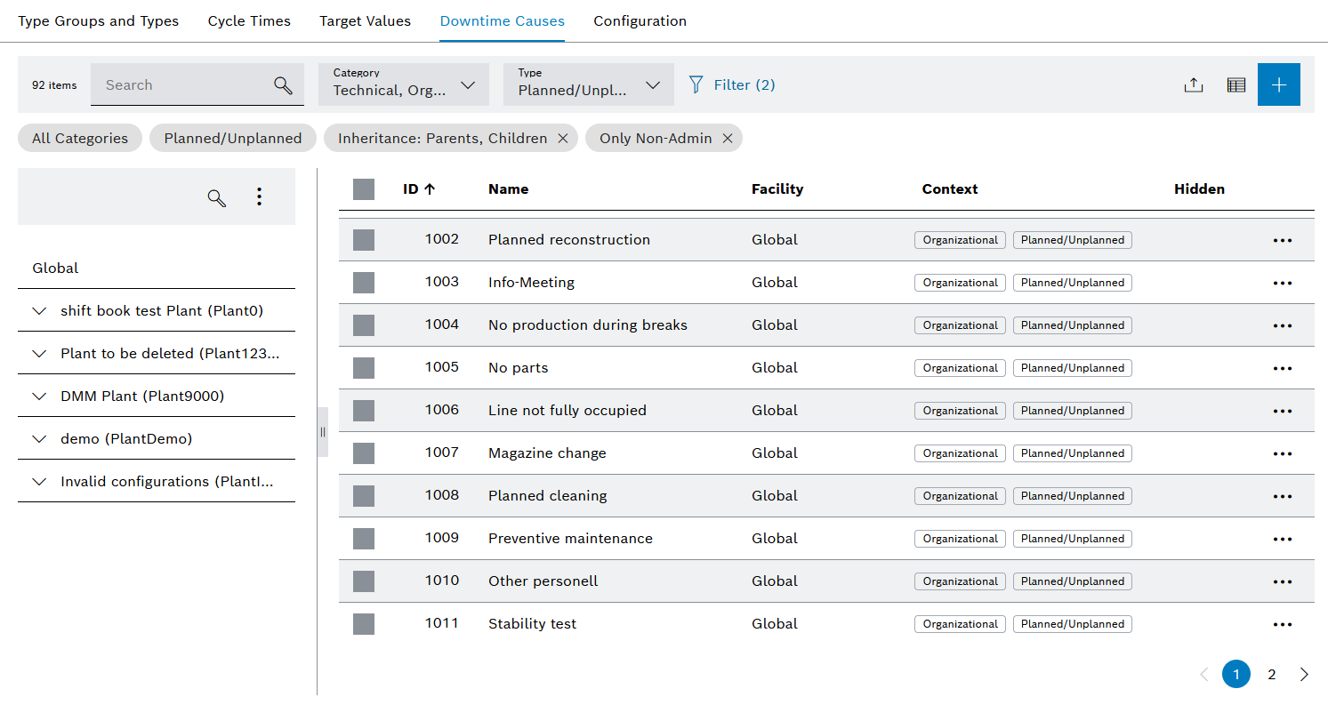1328x705 pixels.
Task: Tick the checkbox for the Magazine change row
Action: [x=364, y=453]
